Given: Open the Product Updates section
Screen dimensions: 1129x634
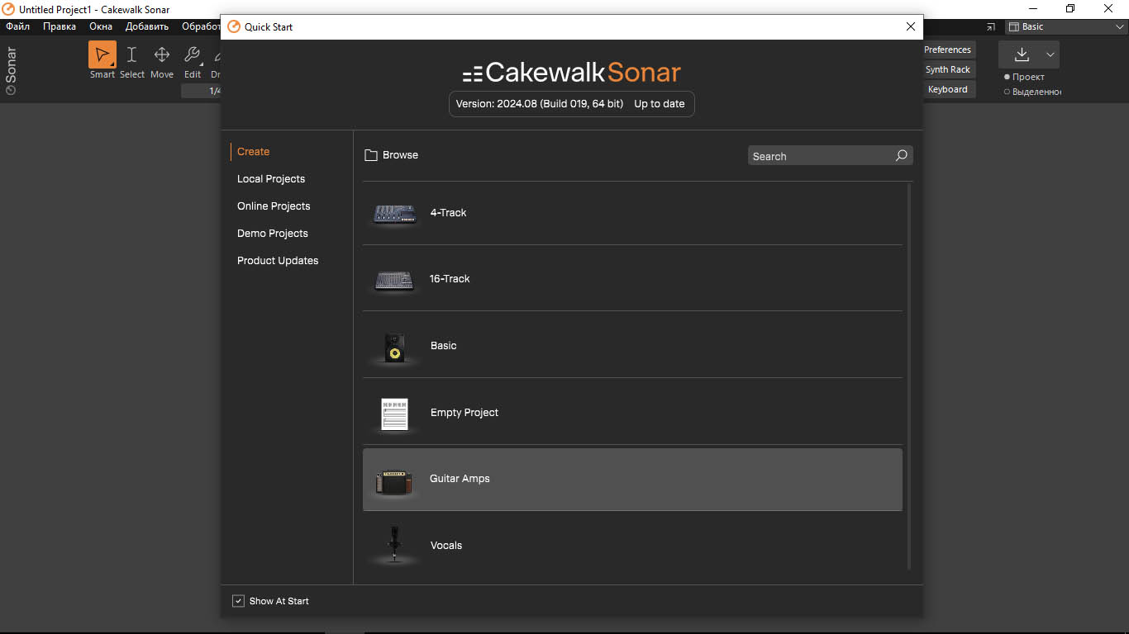Looking at the screenshot, I should (278, 260).
